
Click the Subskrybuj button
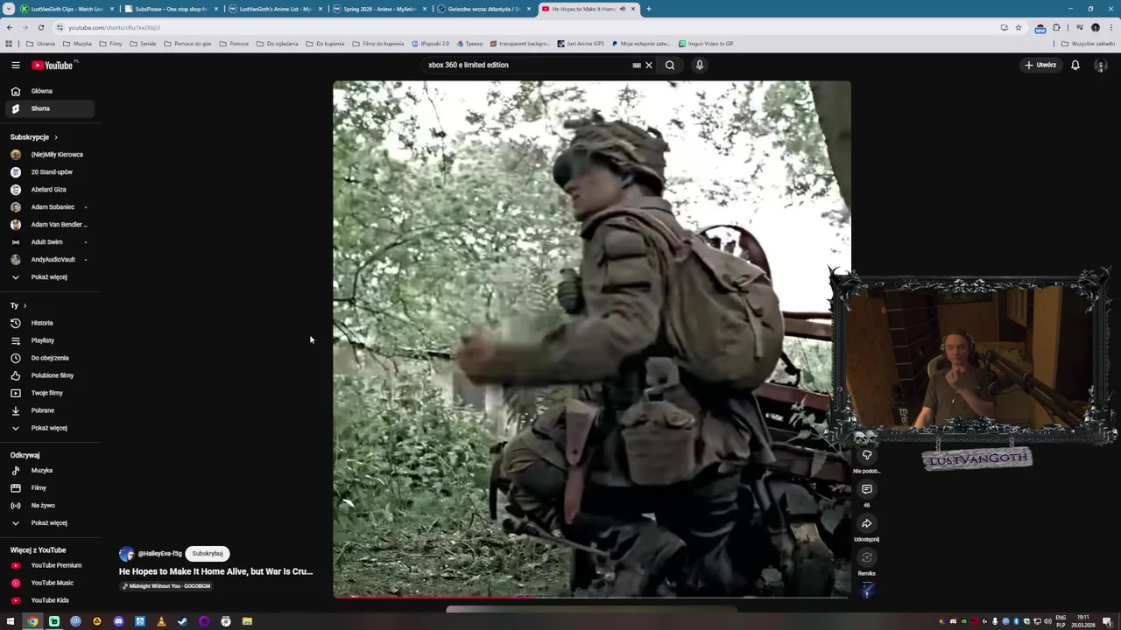[x=208, y=553]
